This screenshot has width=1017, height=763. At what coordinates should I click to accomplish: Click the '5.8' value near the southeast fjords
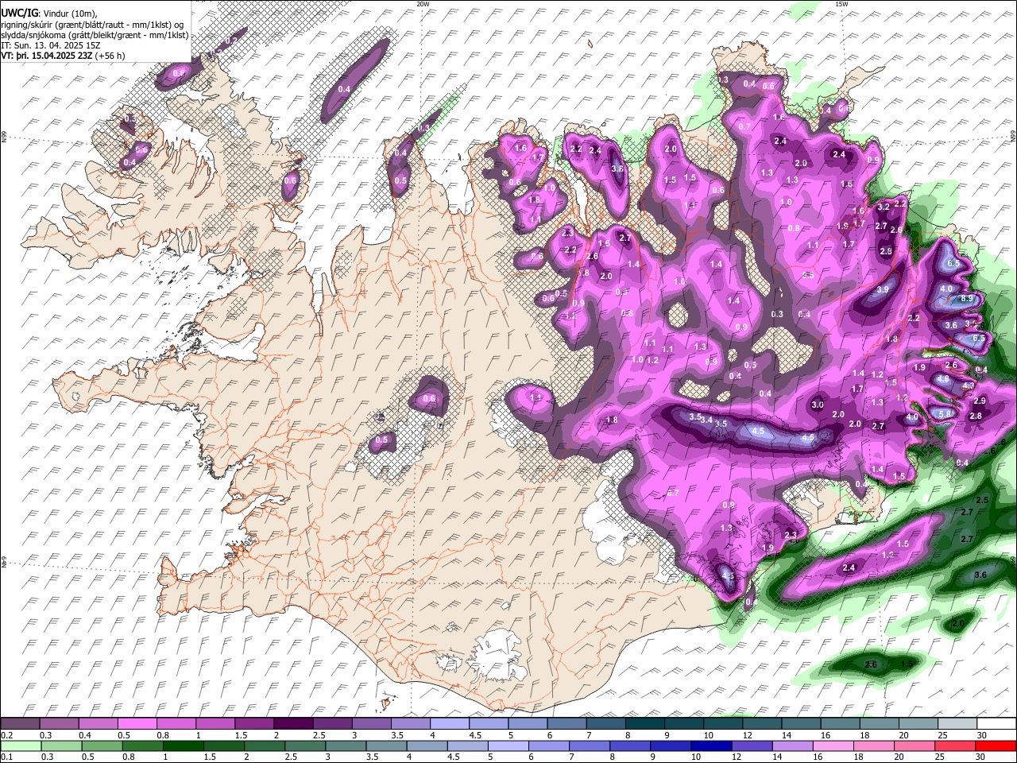945,414
